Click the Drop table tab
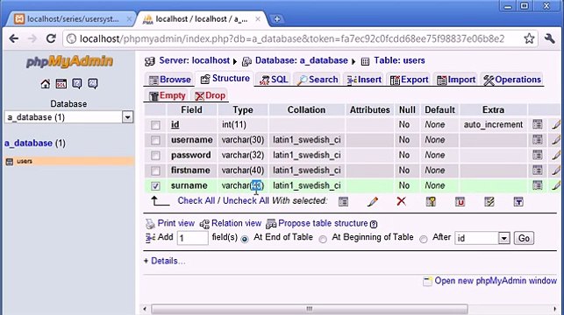The image size is (564, 315). pos(210,95)
